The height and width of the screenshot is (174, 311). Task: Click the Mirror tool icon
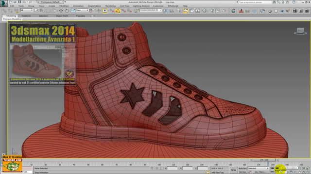(x=166, y=11)
